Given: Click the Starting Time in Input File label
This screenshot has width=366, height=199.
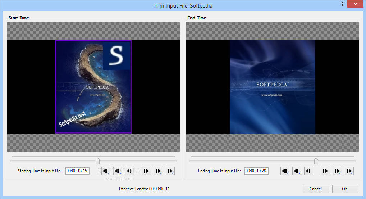Looking at the screenshot, I should click(40, 171).
